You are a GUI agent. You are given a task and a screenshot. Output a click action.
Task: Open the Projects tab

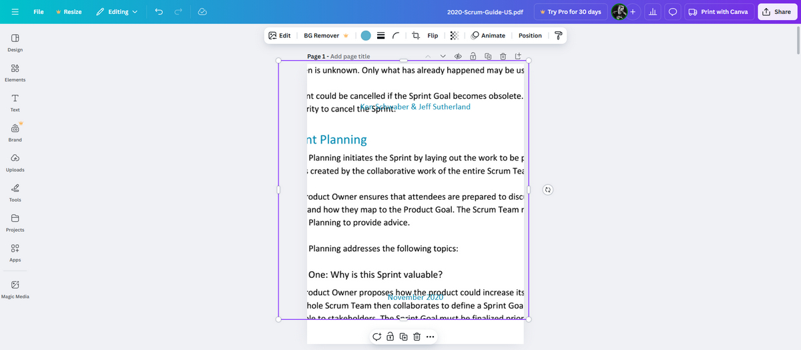point(15,223)
